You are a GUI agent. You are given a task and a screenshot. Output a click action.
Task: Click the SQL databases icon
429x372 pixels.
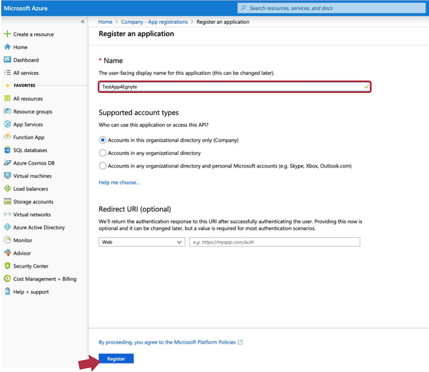pos(7,150)
